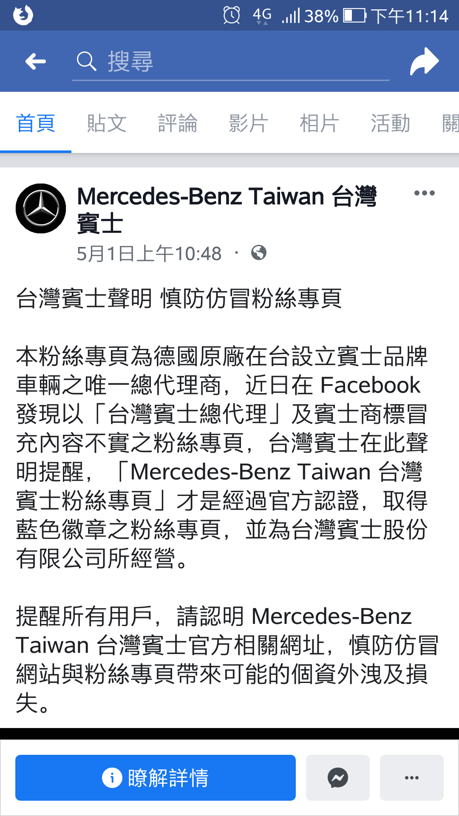The height and width of the screenshot is (816, 459).
Task: Open the post's three-dot options menu
Action: pyautogui.click(x=424, y=193)
